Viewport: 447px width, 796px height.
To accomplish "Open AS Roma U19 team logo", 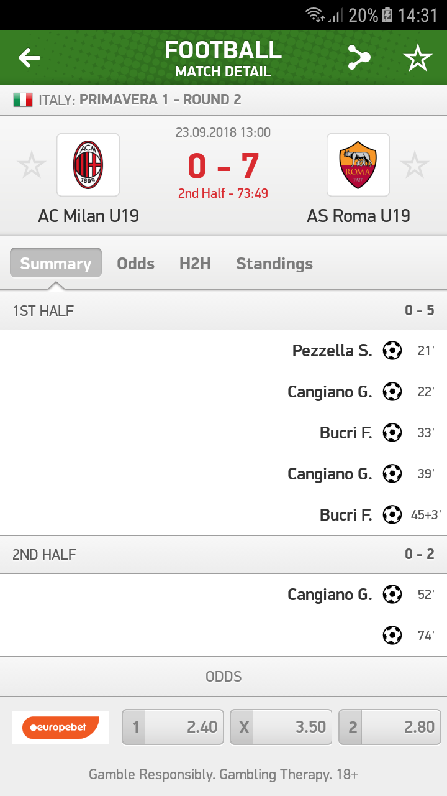I will (358, 165).
